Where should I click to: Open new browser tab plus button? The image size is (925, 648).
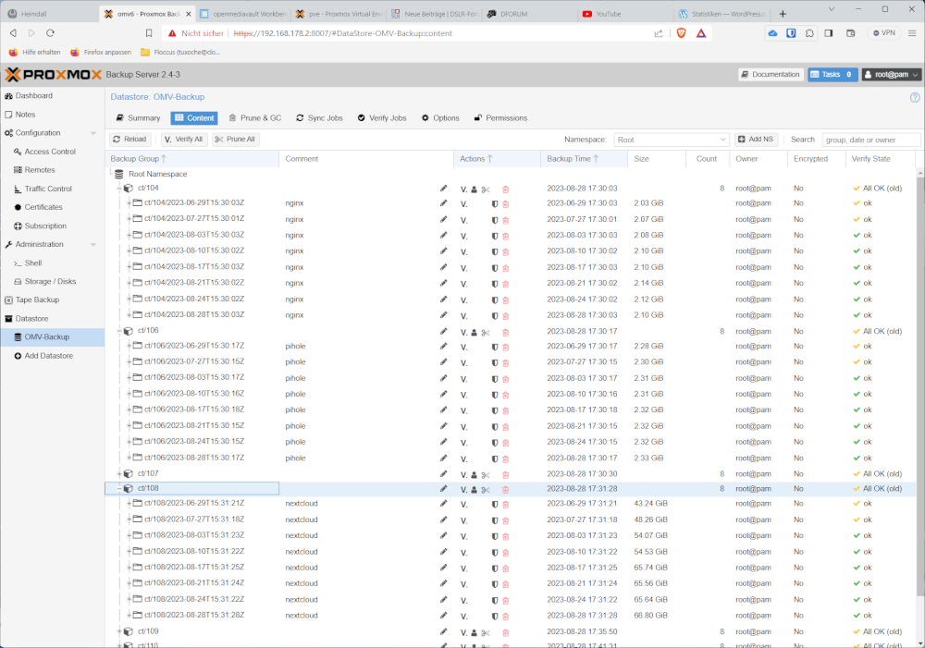(783, 14)
